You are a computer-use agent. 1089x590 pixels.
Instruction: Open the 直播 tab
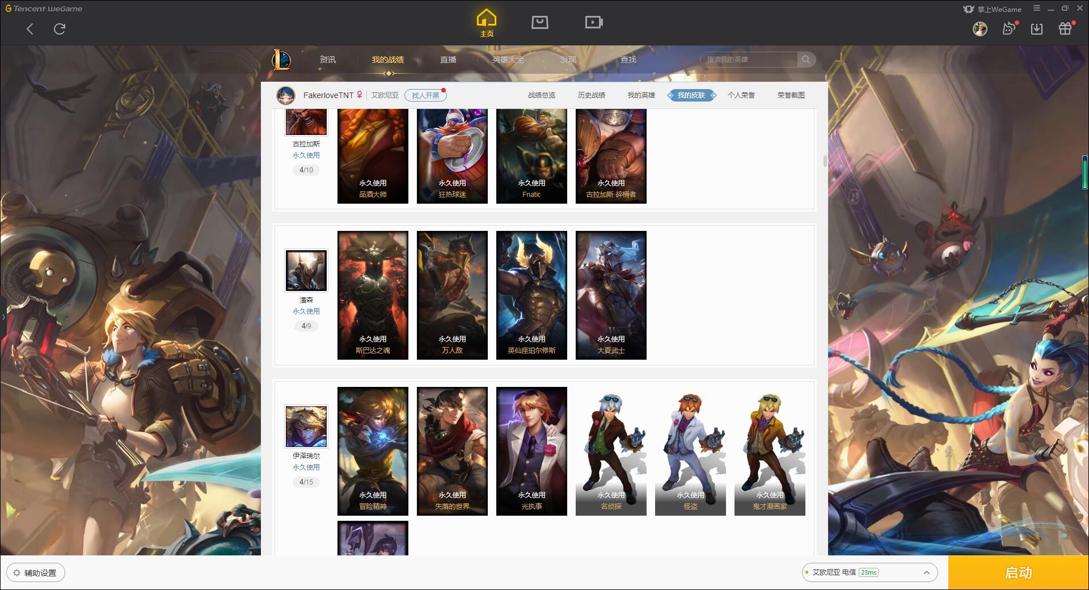[x=448, y=60]
